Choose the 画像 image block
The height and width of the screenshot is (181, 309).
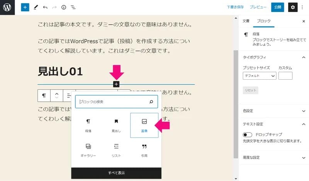pos(144,125)
